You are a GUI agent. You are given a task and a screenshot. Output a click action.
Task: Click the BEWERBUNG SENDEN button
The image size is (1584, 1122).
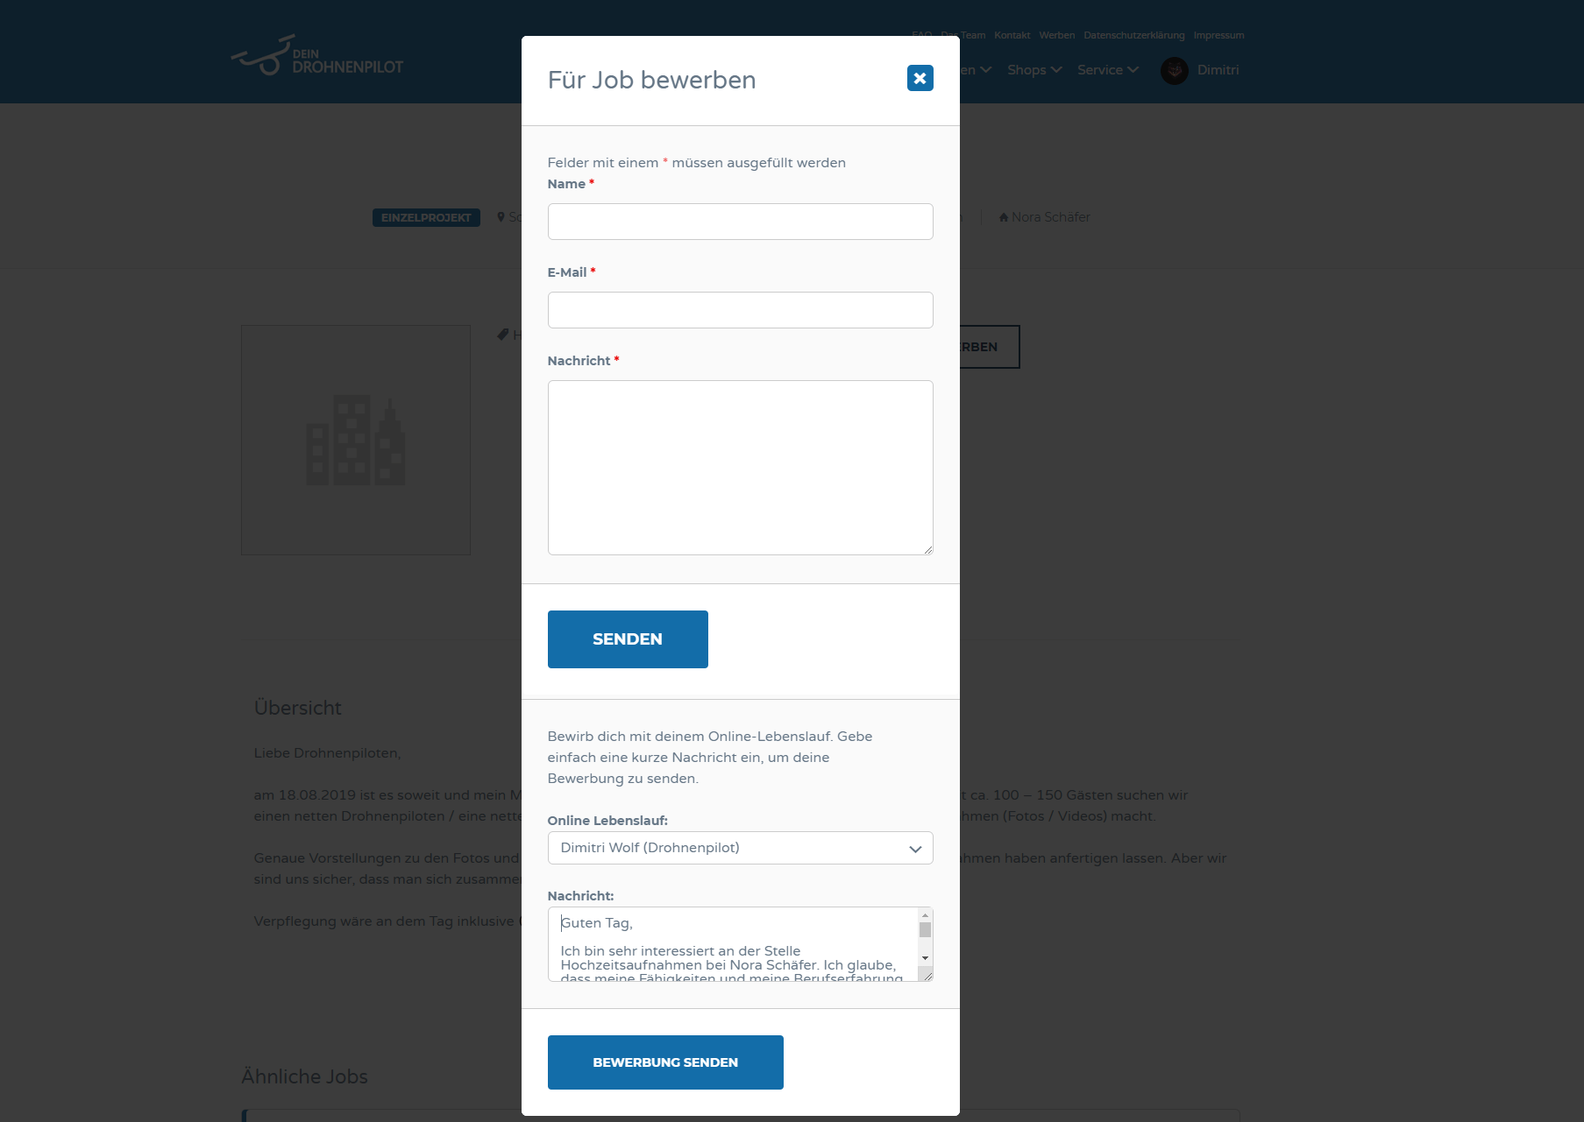[x=665, y=1062]
